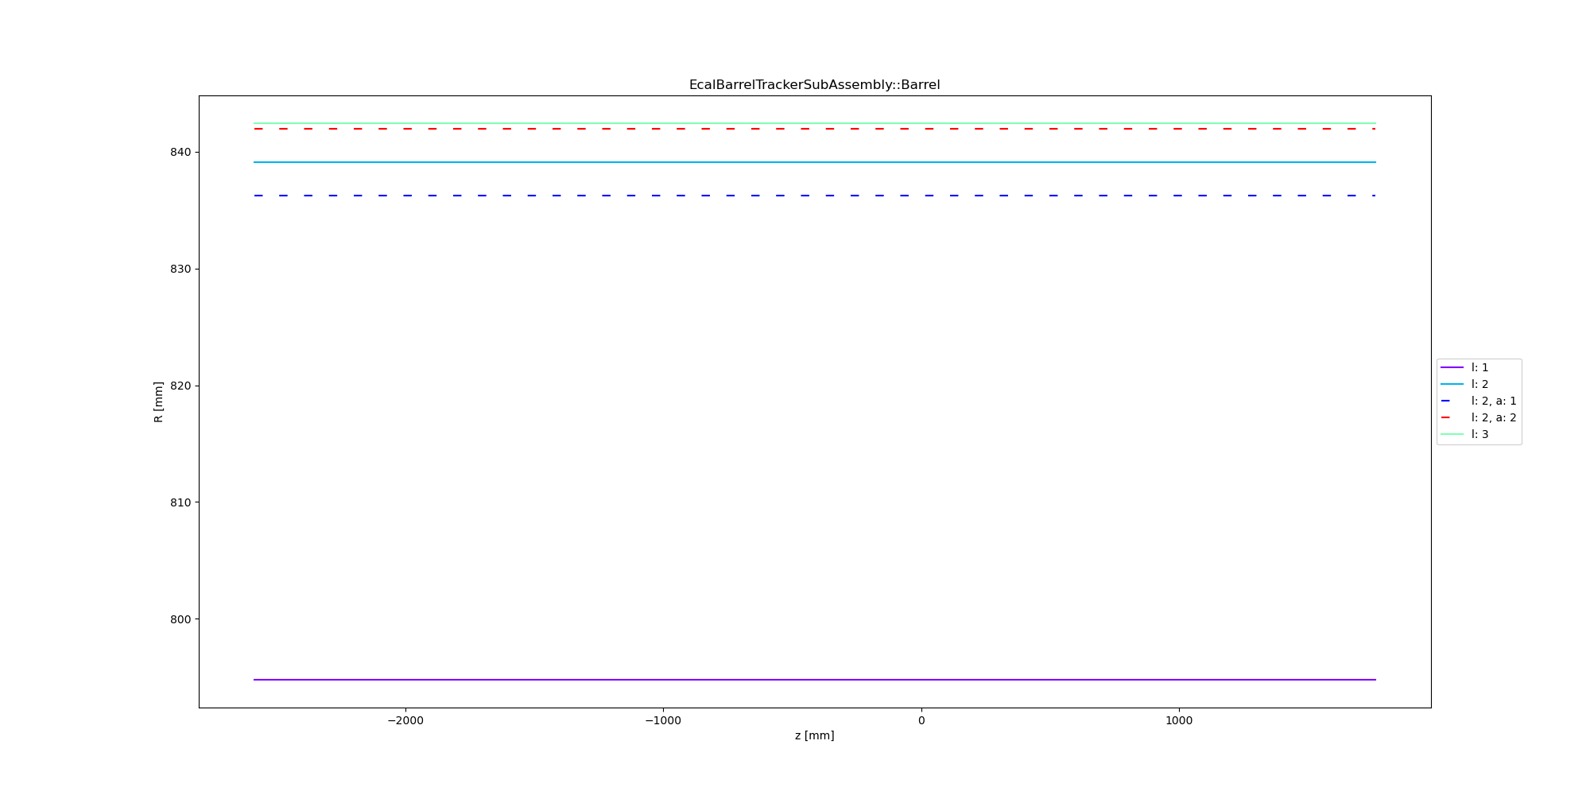The height and width of the screenshot is (795, 1590).
Task: Click the purple line swatch in legend
Action: [1452, 367]
